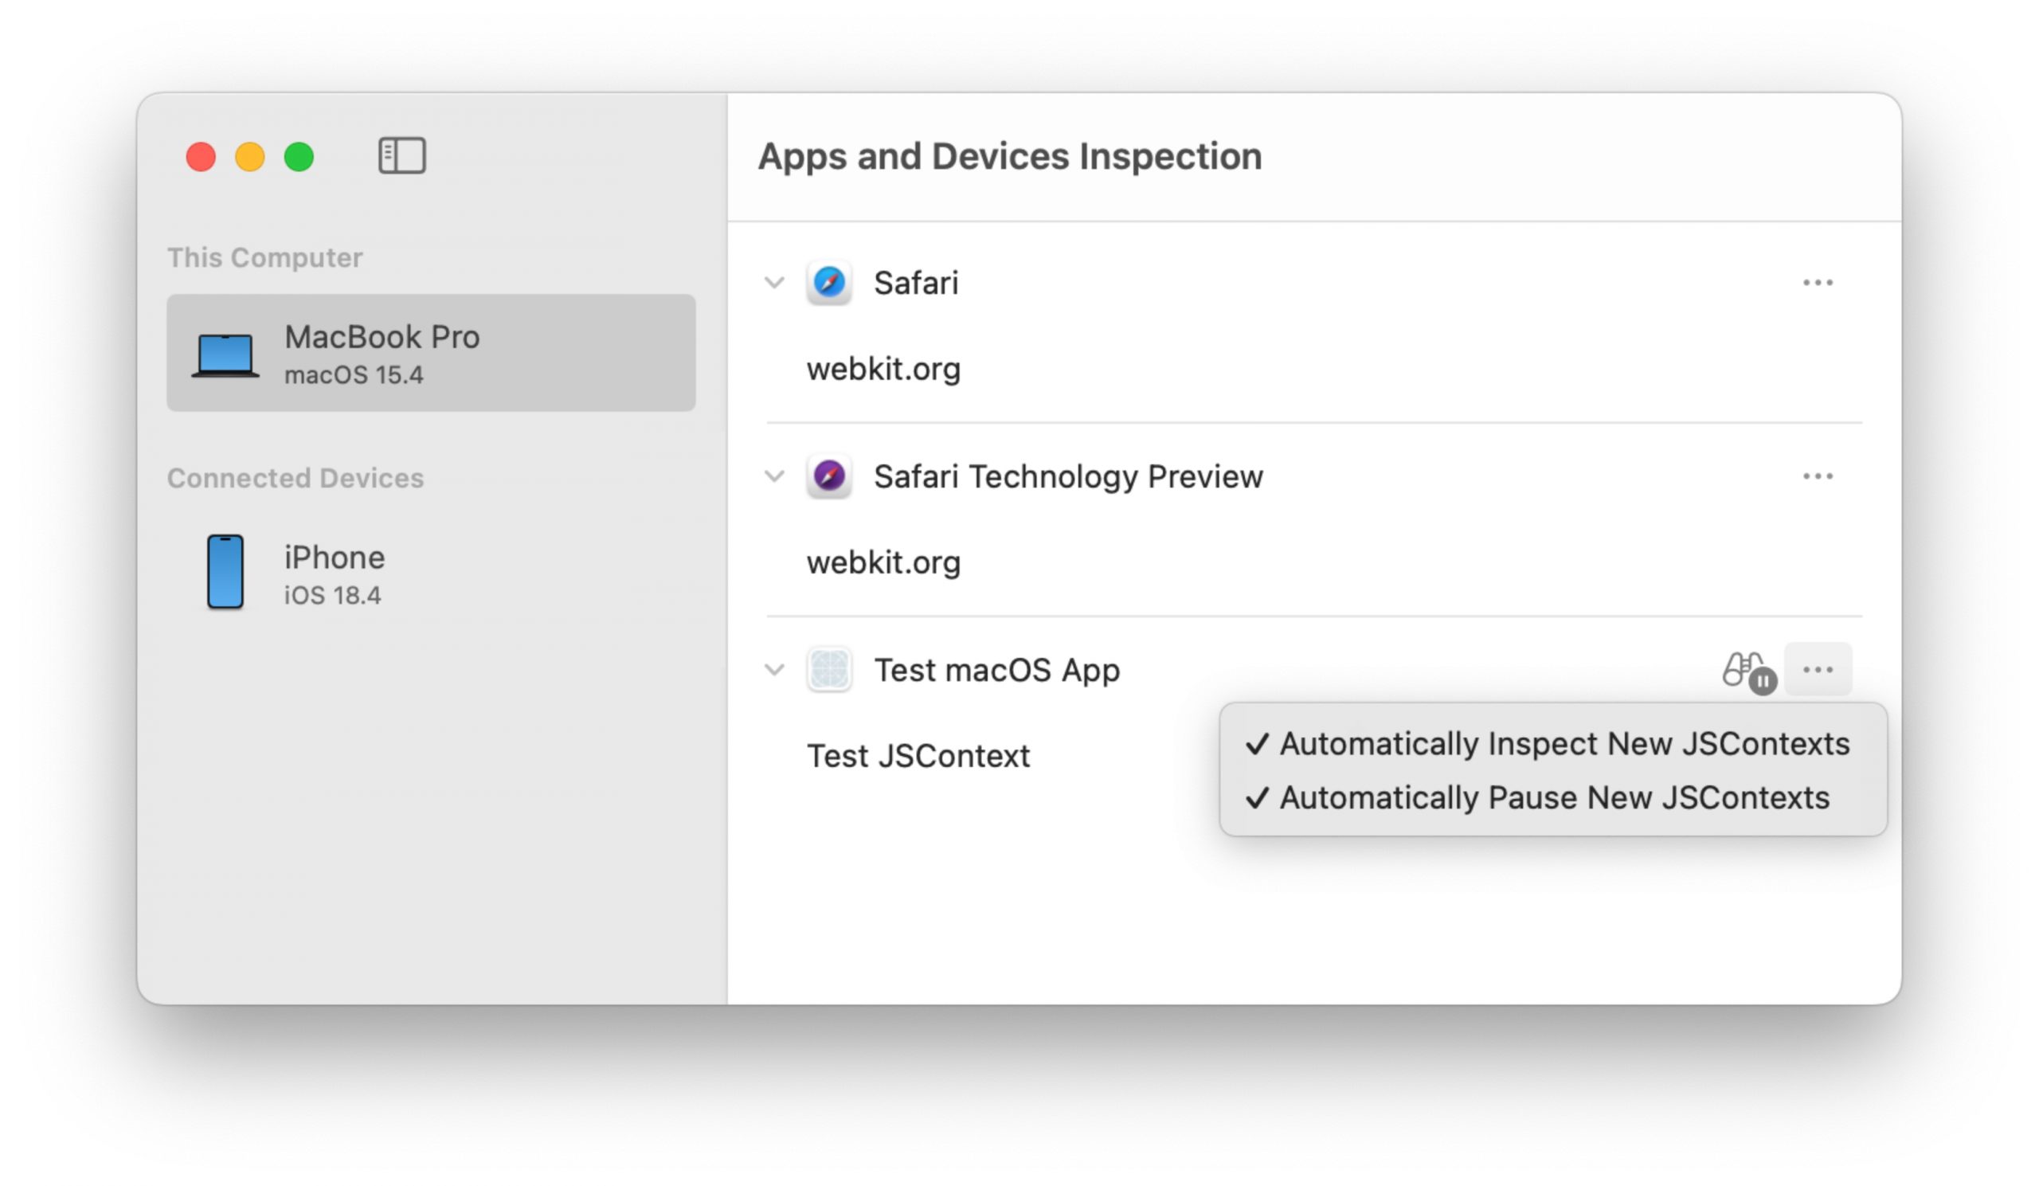Select iPhone iOS 18.4 in sidebar
Image resolution: width=2039 pixels, height=1186 pixels.
point(431,573)
